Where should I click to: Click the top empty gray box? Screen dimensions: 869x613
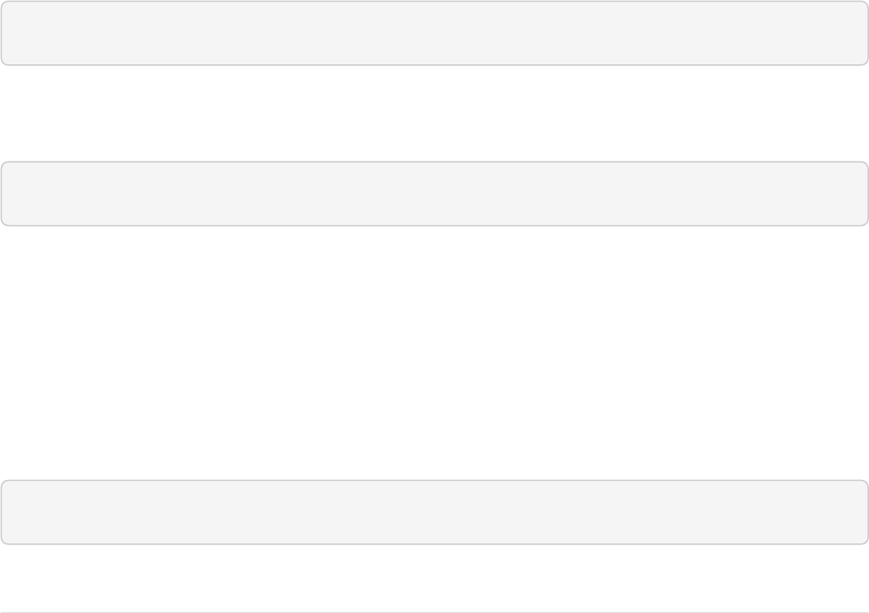click(434, 33)
